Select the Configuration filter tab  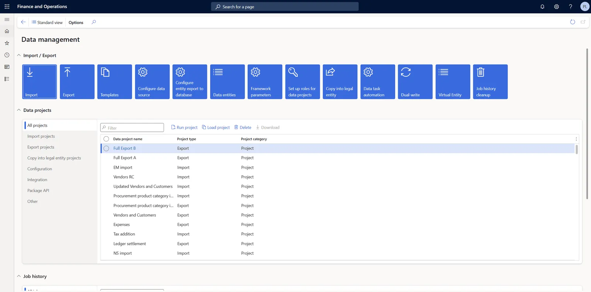[61, 169]
